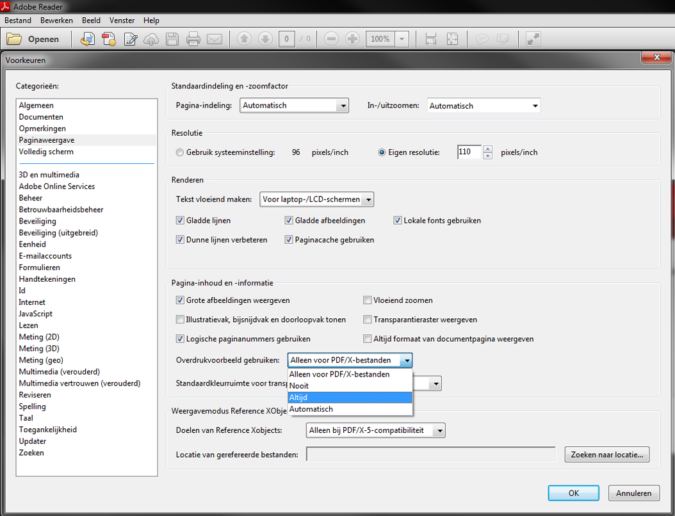Screen dimensions: 675x516
Task: Open the Beeld menu
Action: pos(91,20)
